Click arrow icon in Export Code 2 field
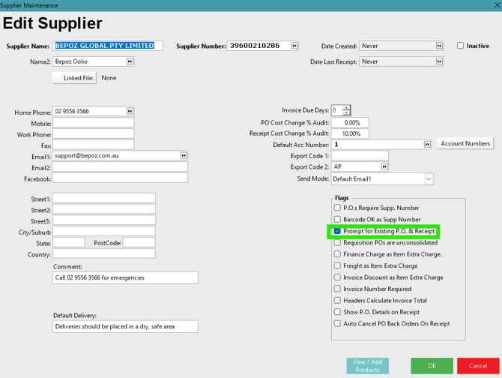 point(384,166)
